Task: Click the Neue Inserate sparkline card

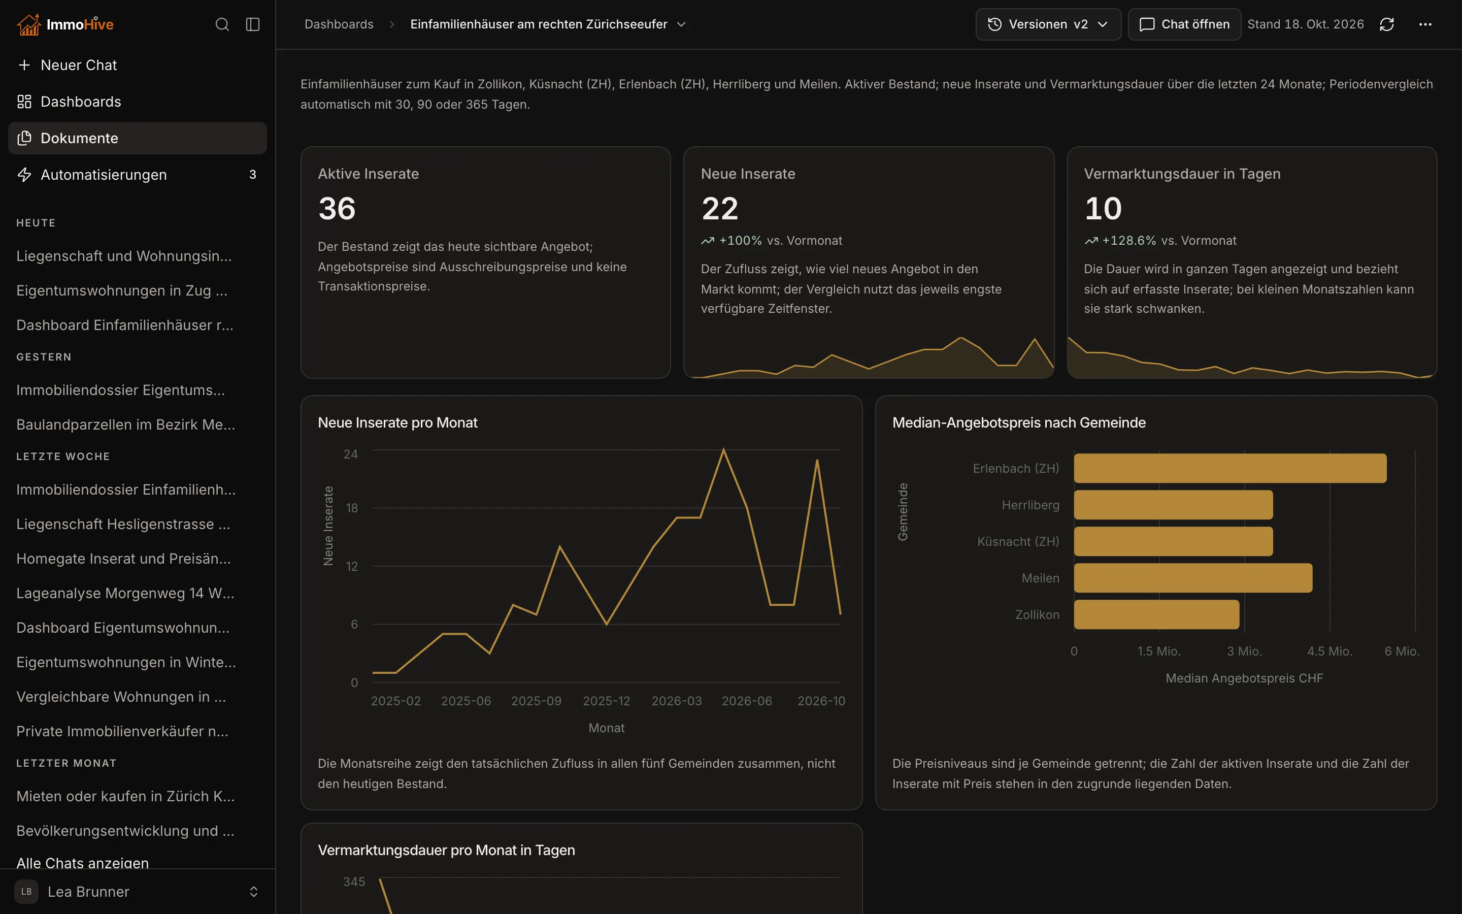Action: 869,263
